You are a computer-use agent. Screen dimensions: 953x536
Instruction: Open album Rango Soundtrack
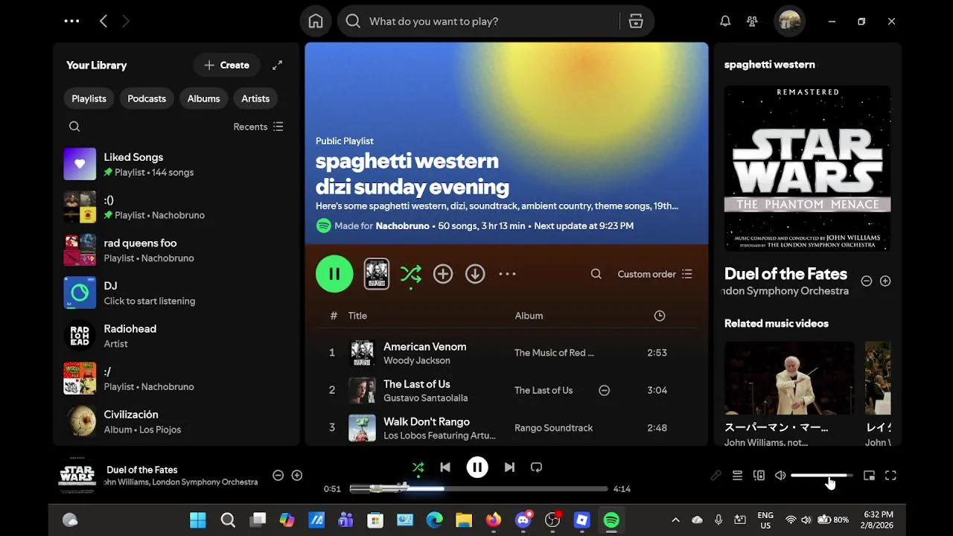553,428
